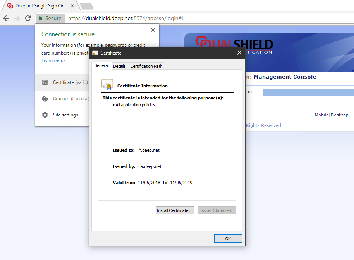Screen dimensions: 354x260
Task: Click the Install Certificate button
Action: 175,210
